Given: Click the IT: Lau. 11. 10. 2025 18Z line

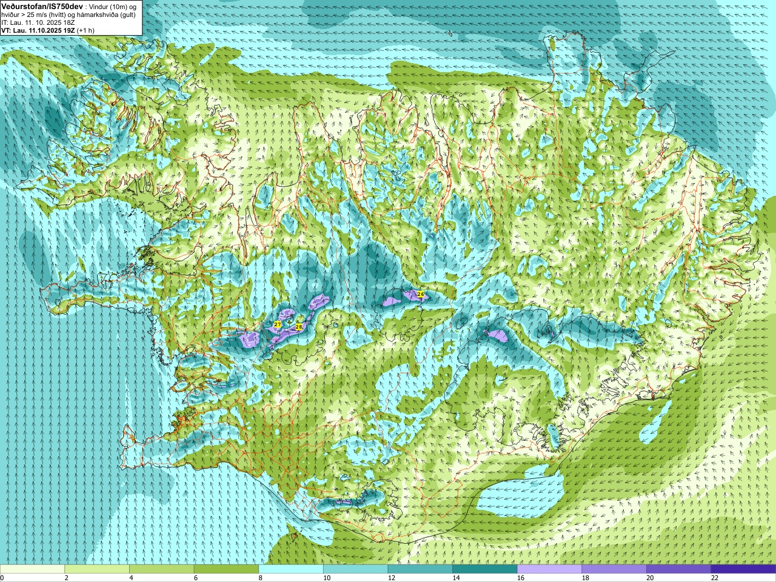Looking at the screenshot, I should point(38,22).
